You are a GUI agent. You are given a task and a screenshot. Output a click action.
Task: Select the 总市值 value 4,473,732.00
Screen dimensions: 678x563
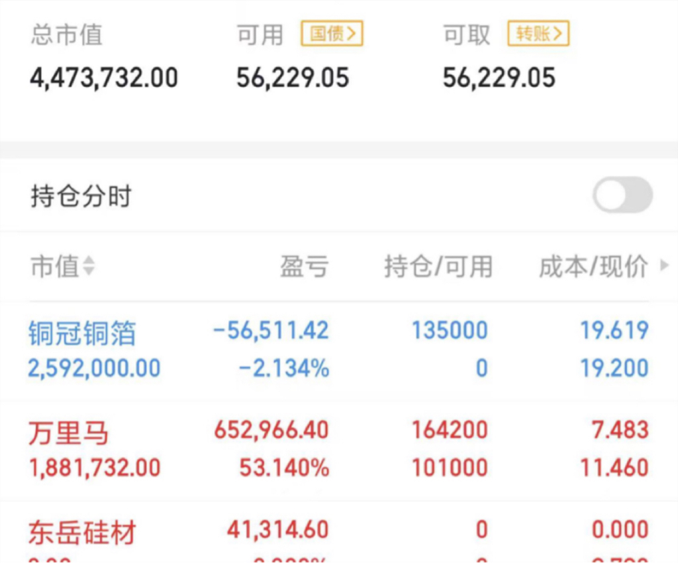(x=104, y=78)
